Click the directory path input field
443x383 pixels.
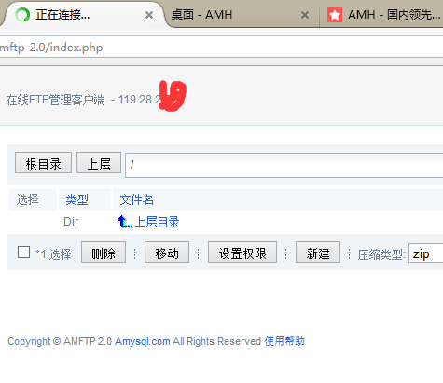(x=284, y=165)
